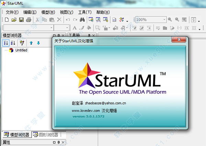Viewport: 206px width, 146px height.
Task: Click the Redo arrow icon
Action: click(x=75, y=20)
